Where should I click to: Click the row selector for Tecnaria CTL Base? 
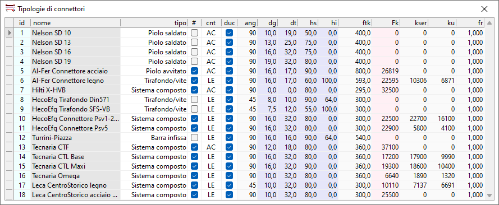[9, 156]
